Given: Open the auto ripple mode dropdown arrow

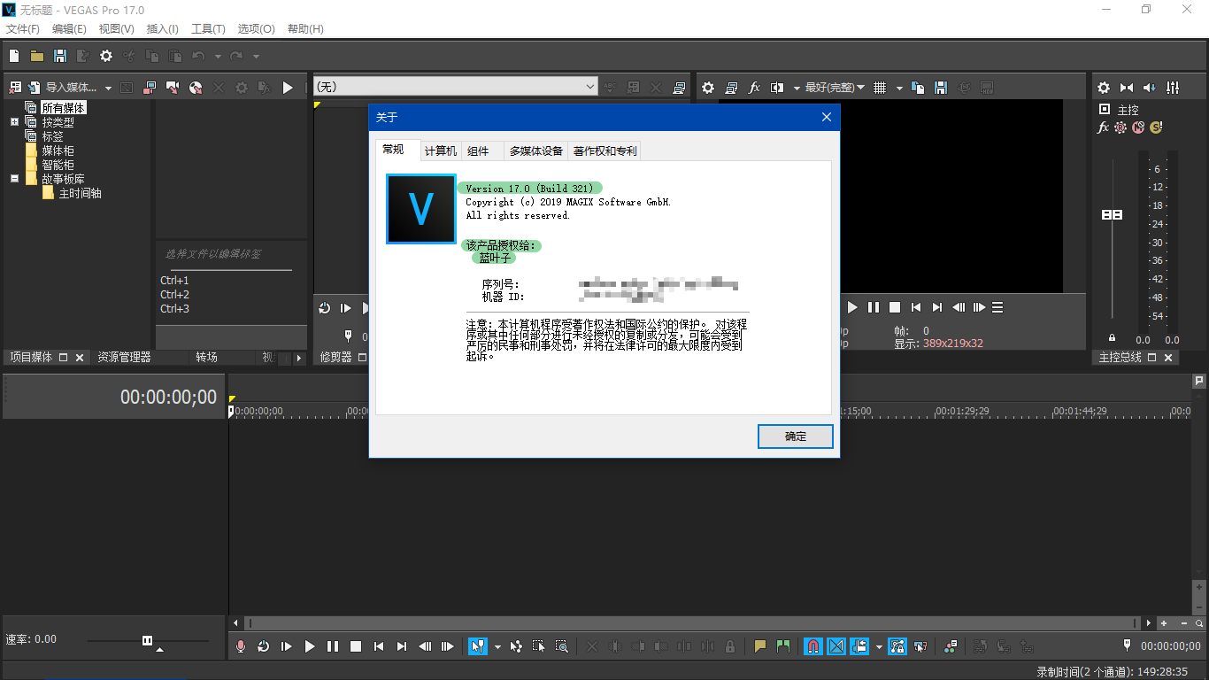Looking at the screenshot, I should (878, 646).
